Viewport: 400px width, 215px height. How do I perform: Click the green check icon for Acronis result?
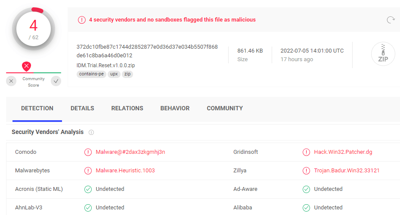click(x=88, y=189)
